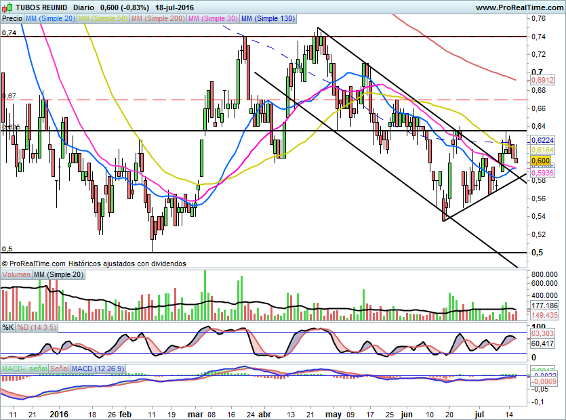Select the MM (Simple 20) indicator tab
The width and height of the screenshot is (566, 420).
click(x=50, y=19)
